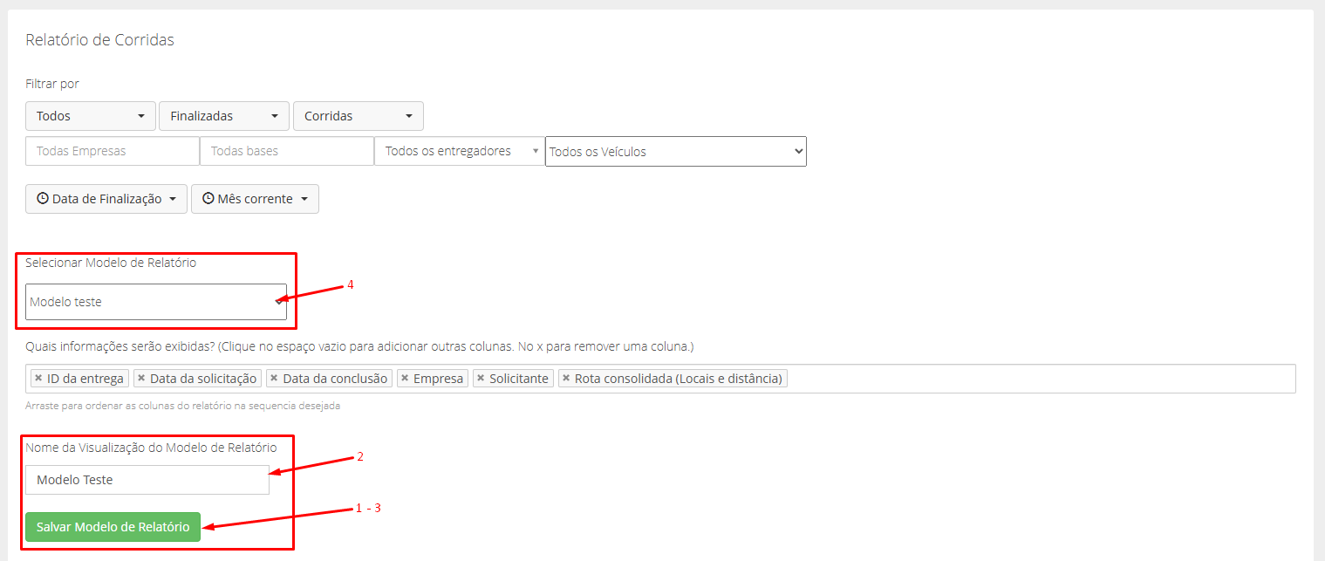Screen dimensions: 1325x561
Task: Remove the ID da entrega column tag
Action: tap(38, 379)
